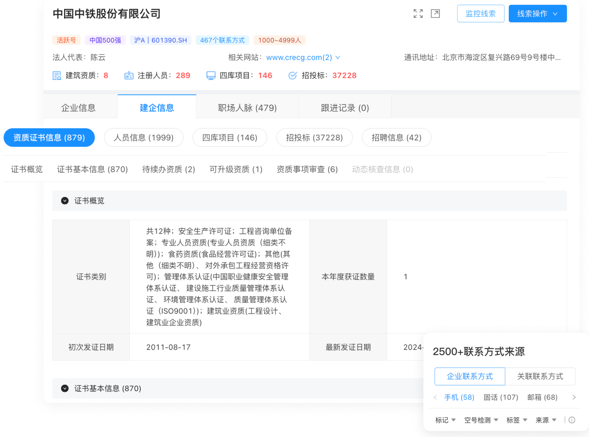Jump to 待续办资质 (2) anchor
The height and width of the screenshot is (437, 589).
169,169
